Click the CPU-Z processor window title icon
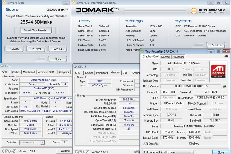Screen dimensions: 231x154 [3, 66]
